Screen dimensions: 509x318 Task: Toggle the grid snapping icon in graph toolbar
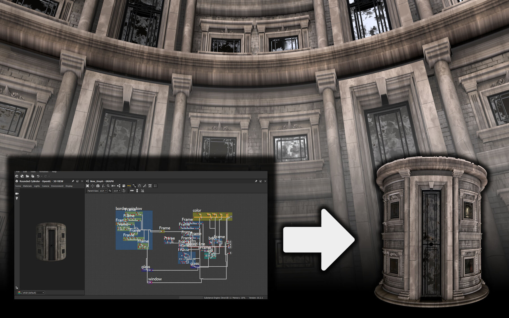(x=155, y=186)
